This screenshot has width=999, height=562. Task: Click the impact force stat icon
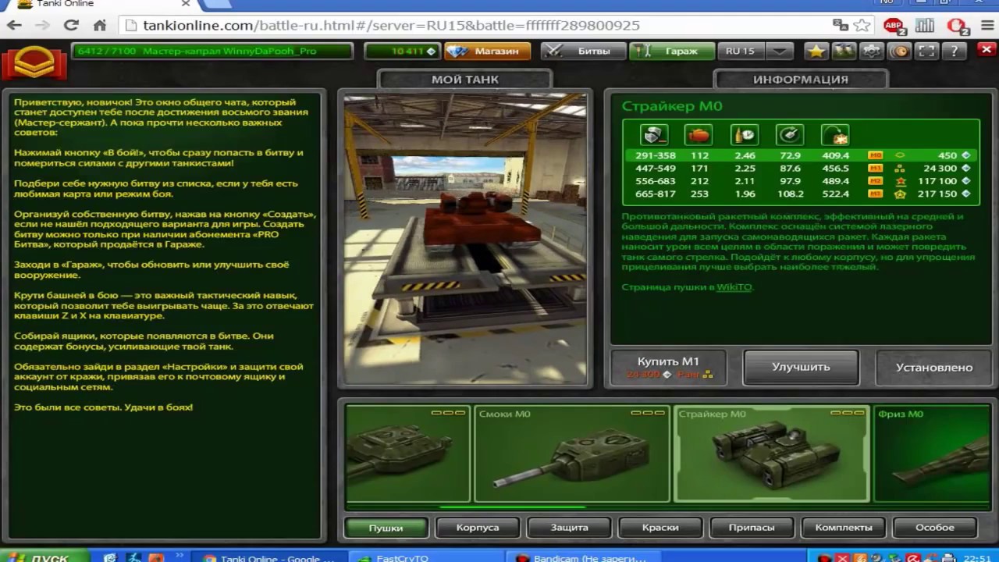pos(699,135)
